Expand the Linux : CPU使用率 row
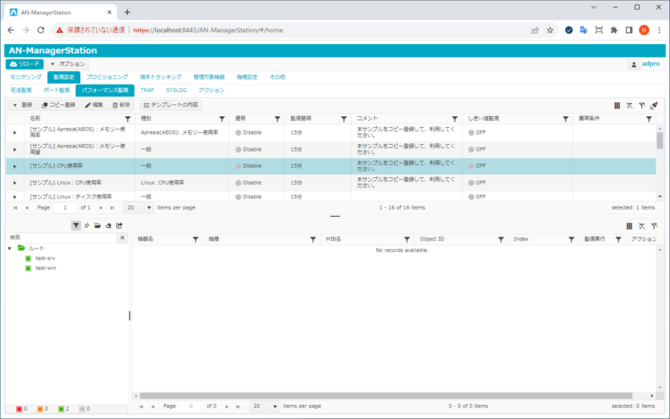 coord(15,182)
